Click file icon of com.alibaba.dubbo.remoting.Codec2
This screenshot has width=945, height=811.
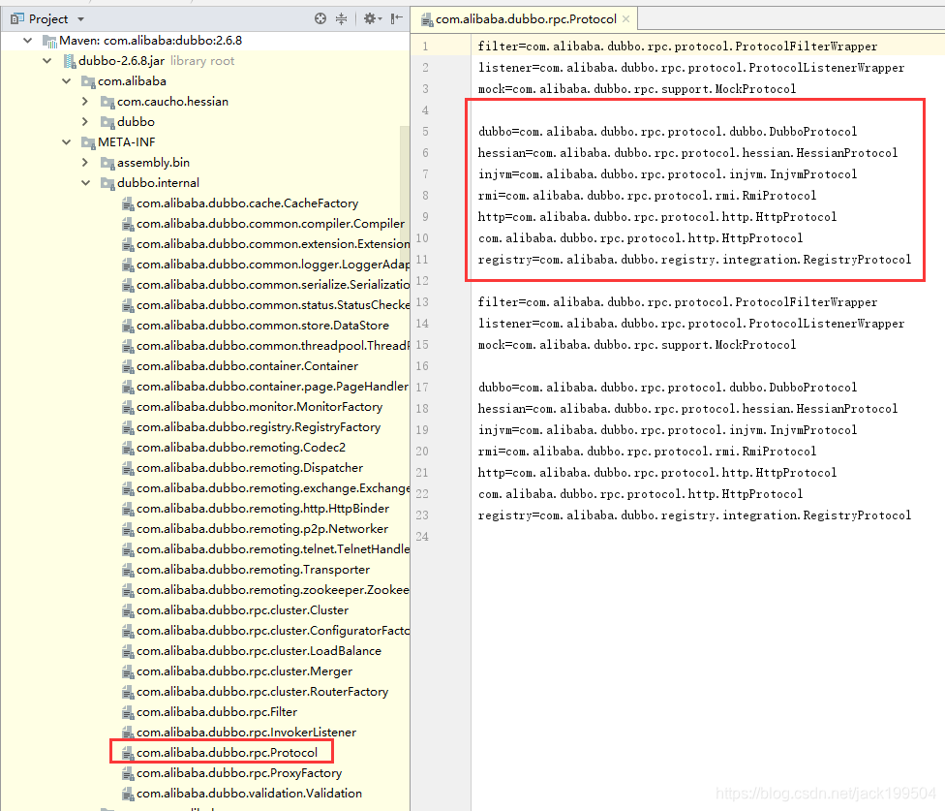128,449
